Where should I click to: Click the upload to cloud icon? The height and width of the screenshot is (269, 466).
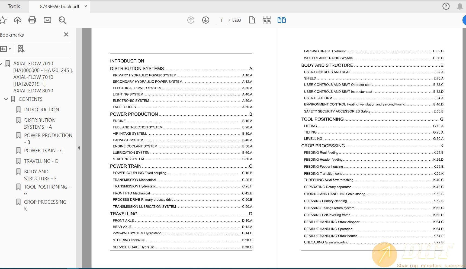click(x=18, y=20)
